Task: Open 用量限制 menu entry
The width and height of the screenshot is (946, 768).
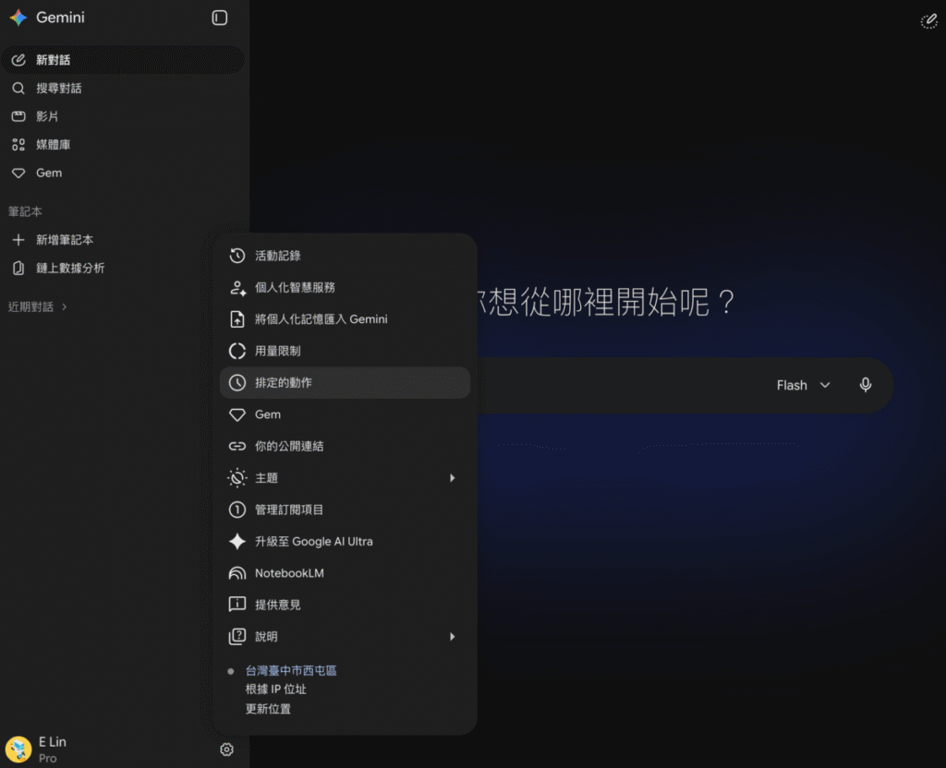Action: click(345, 351)
